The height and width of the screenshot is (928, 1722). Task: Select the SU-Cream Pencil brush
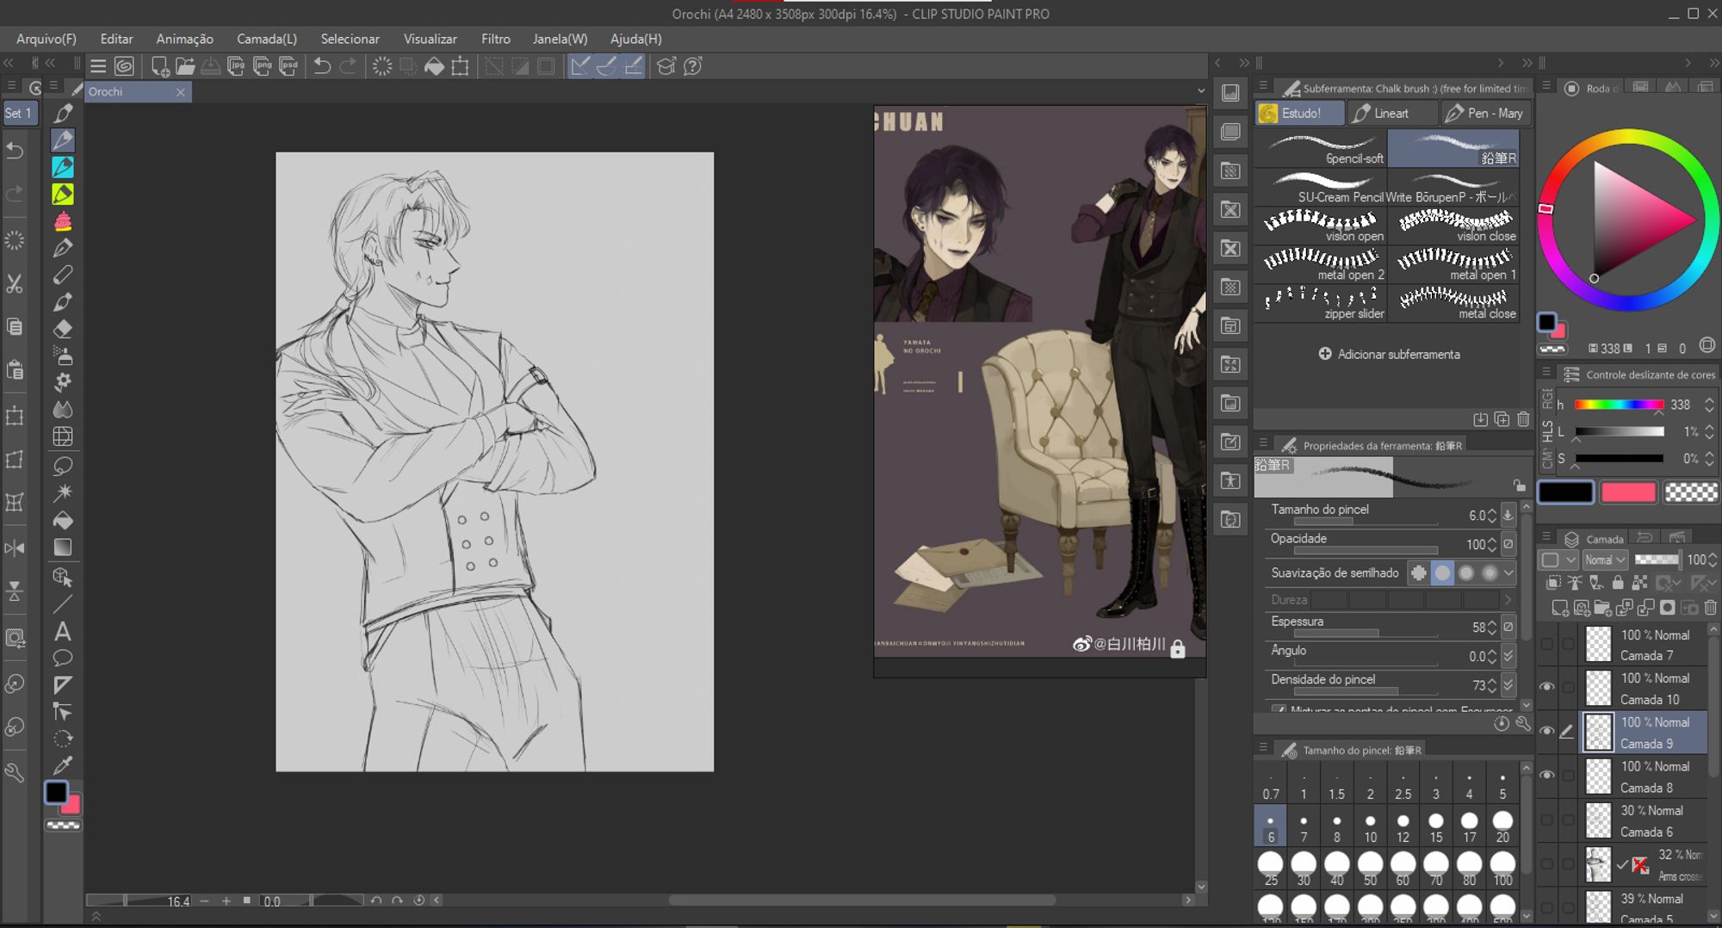click(1321, 187)
